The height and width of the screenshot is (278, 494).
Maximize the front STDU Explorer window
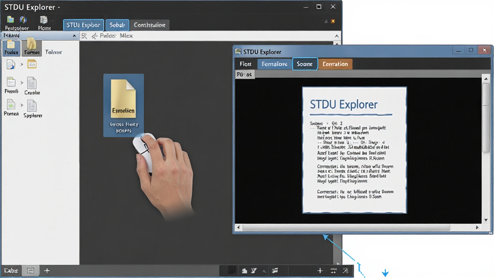tap(471, 50)
